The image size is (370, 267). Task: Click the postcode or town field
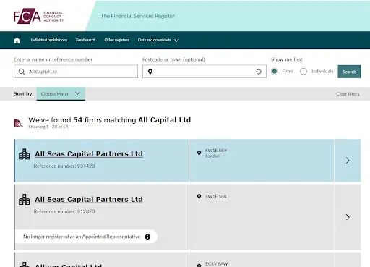click(205, 72)
